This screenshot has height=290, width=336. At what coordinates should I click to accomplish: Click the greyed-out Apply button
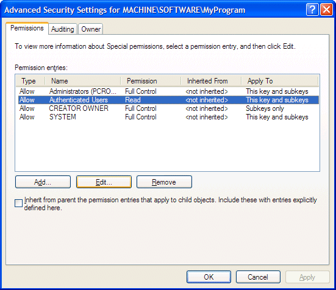pyautogui.click(x=307, y=277)
